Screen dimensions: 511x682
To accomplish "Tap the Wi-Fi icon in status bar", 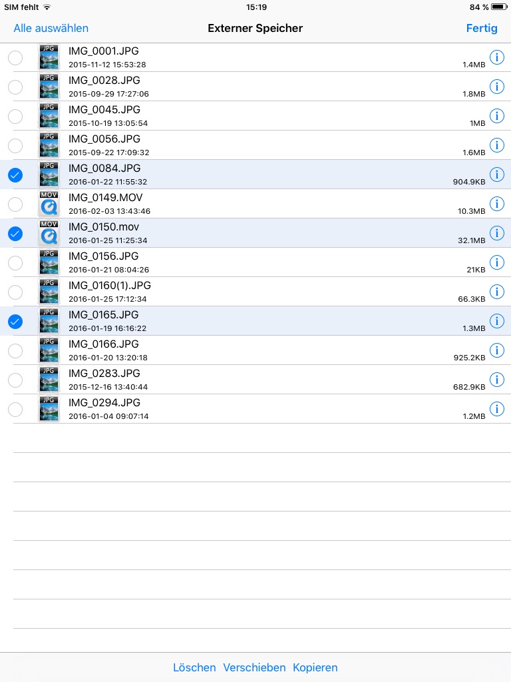I will [47, 7].
